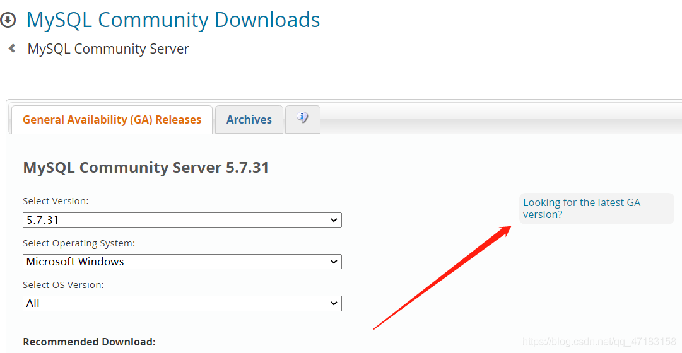This screenshot has height=353, width=682.
Task: Follow the Looking for the latest GA version link
Action: [x=581, y=209]
